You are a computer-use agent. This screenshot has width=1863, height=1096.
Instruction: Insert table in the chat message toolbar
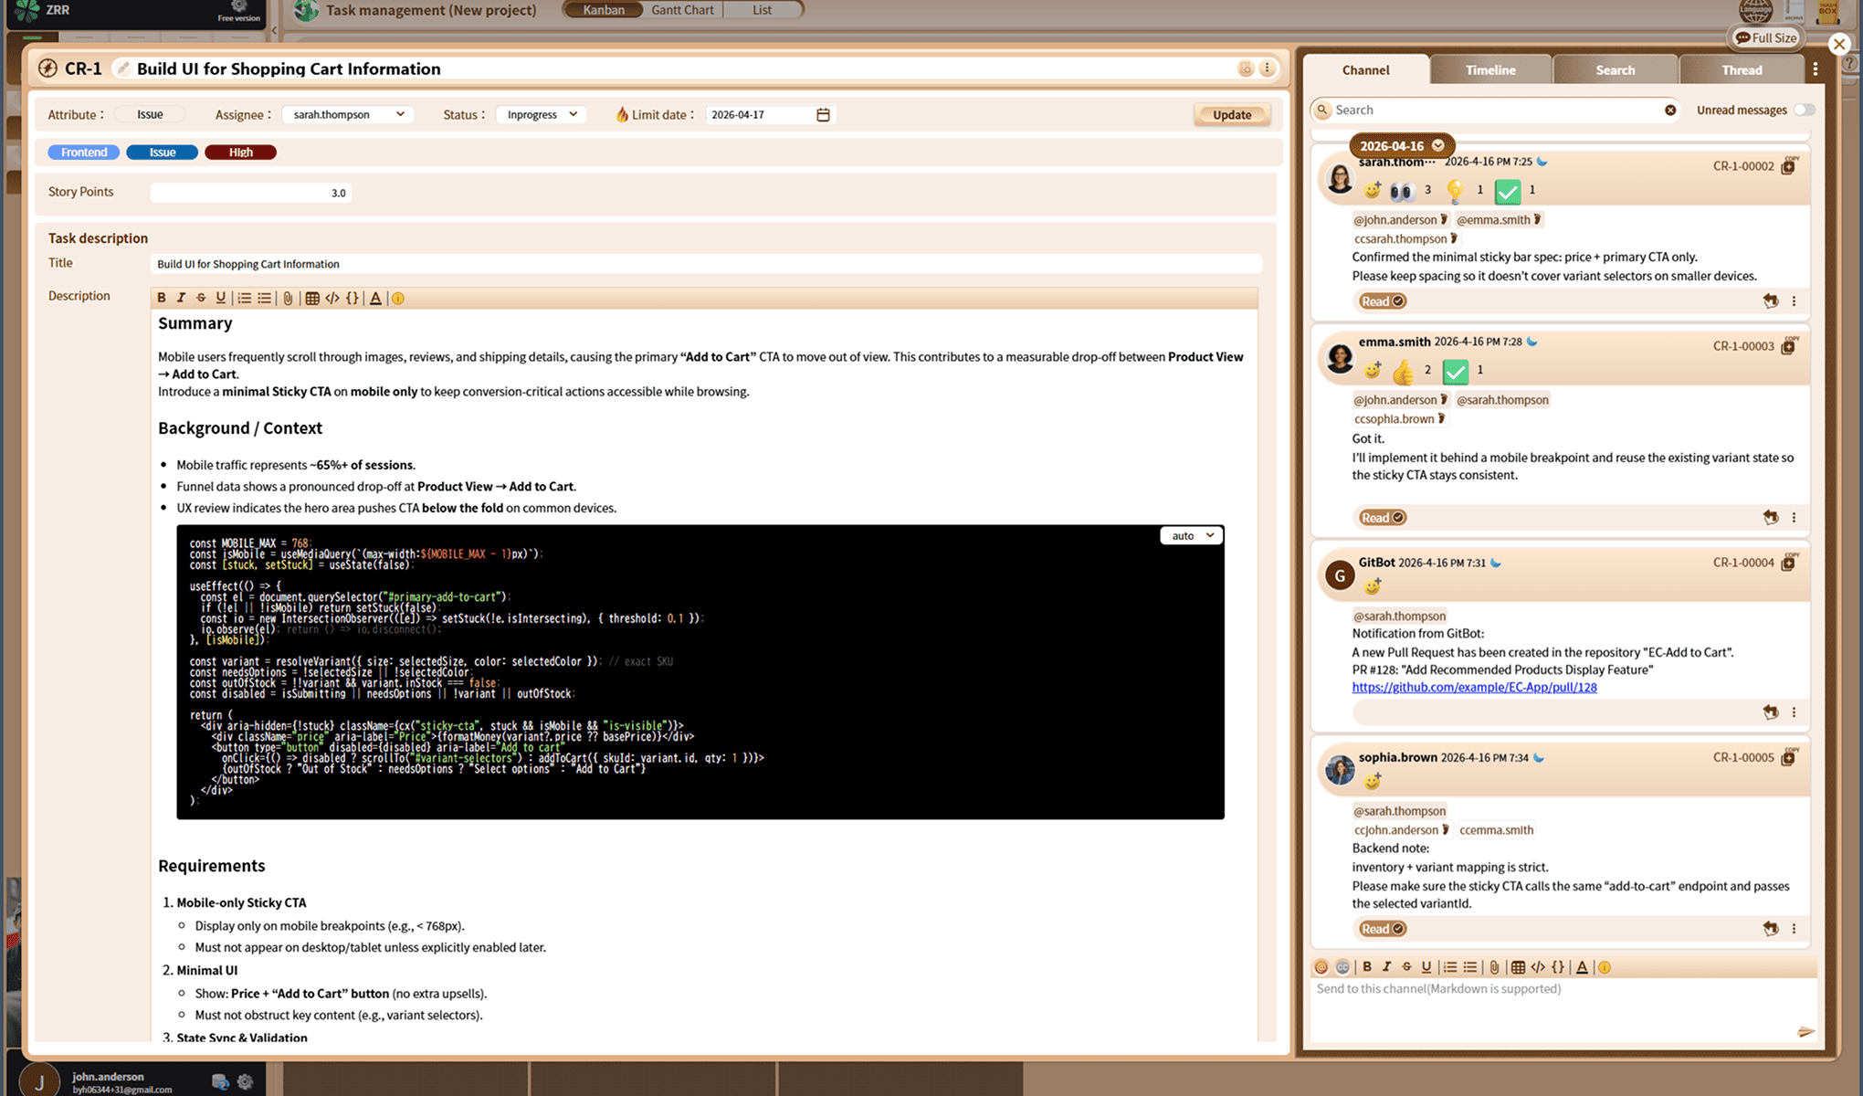click(1518, 967)
